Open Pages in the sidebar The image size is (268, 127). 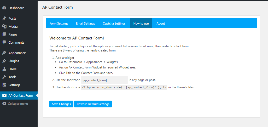tap(13, 34)
